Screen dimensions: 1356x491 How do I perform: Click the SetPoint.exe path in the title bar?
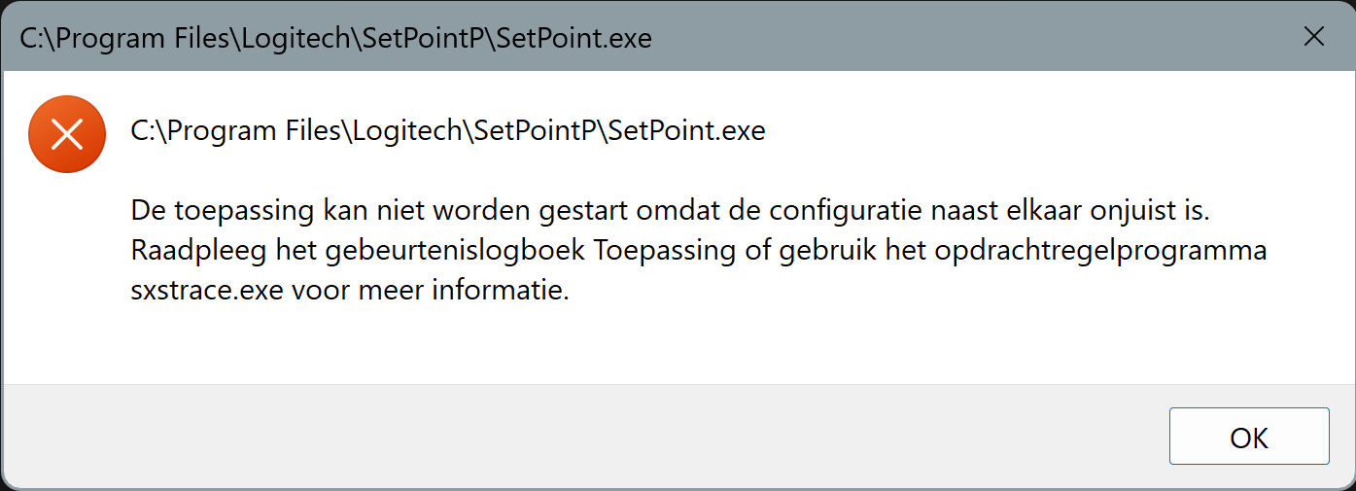click(336, 38)
